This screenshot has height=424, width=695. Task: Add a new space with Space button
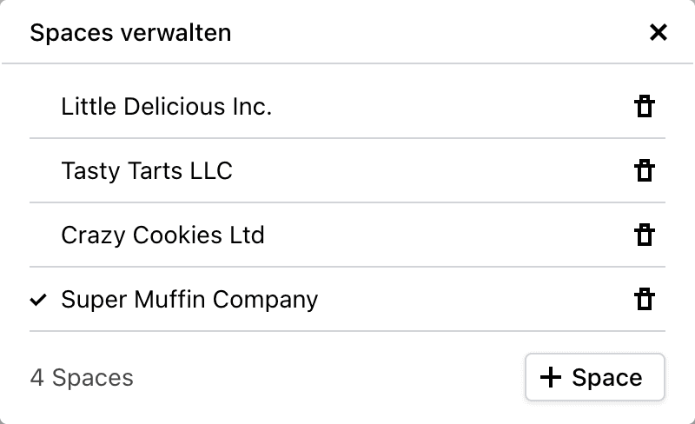pos(594,377)
